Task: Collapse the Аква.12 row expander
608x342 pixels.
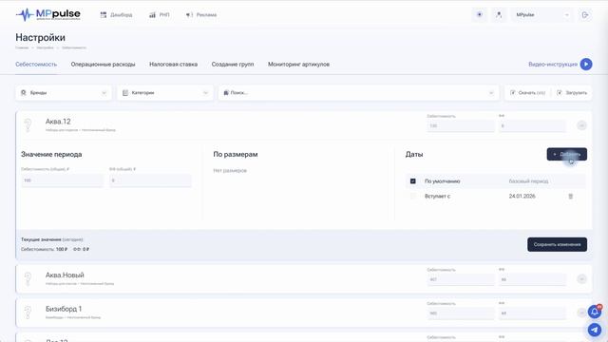Action: 581,125
